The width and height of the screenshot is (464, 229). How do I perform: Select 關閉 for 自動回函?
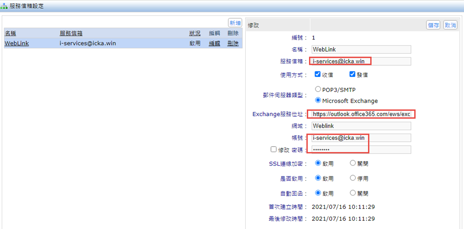click(353, 193)
